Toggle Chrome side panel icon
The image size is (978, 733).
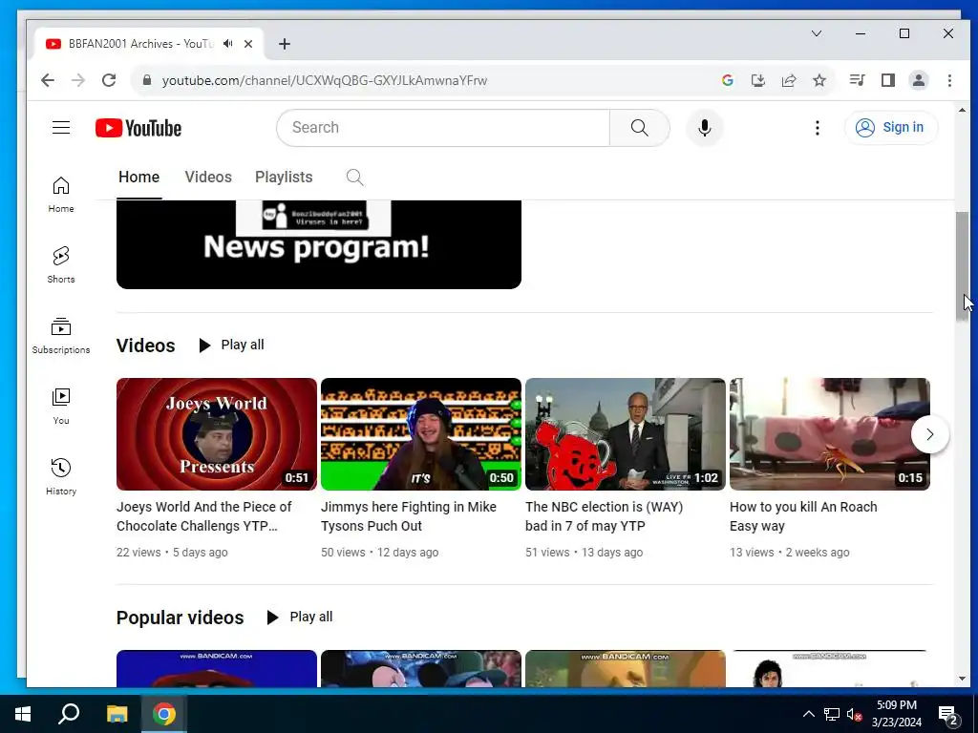(888, 80)
